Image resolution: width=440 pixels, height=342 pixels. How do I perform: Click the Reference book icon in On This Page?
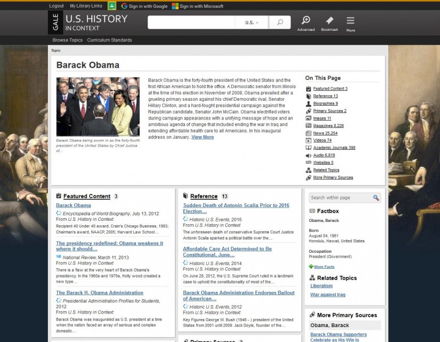(x=309, y=96)
